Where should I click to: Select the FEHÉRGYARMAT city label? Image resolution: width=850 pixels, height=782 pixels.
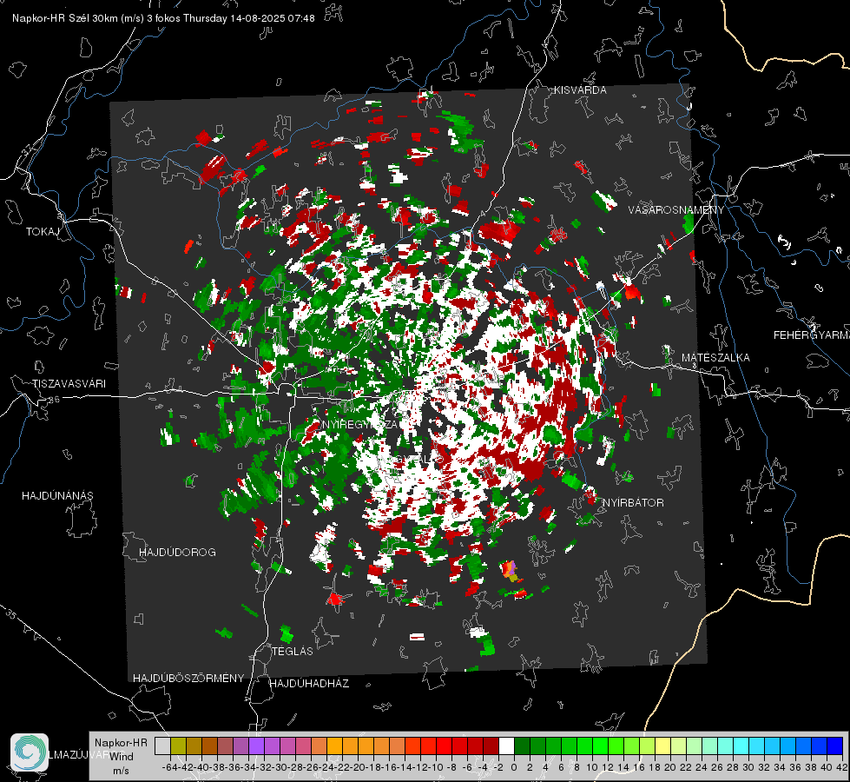click(x=812, y=335)
